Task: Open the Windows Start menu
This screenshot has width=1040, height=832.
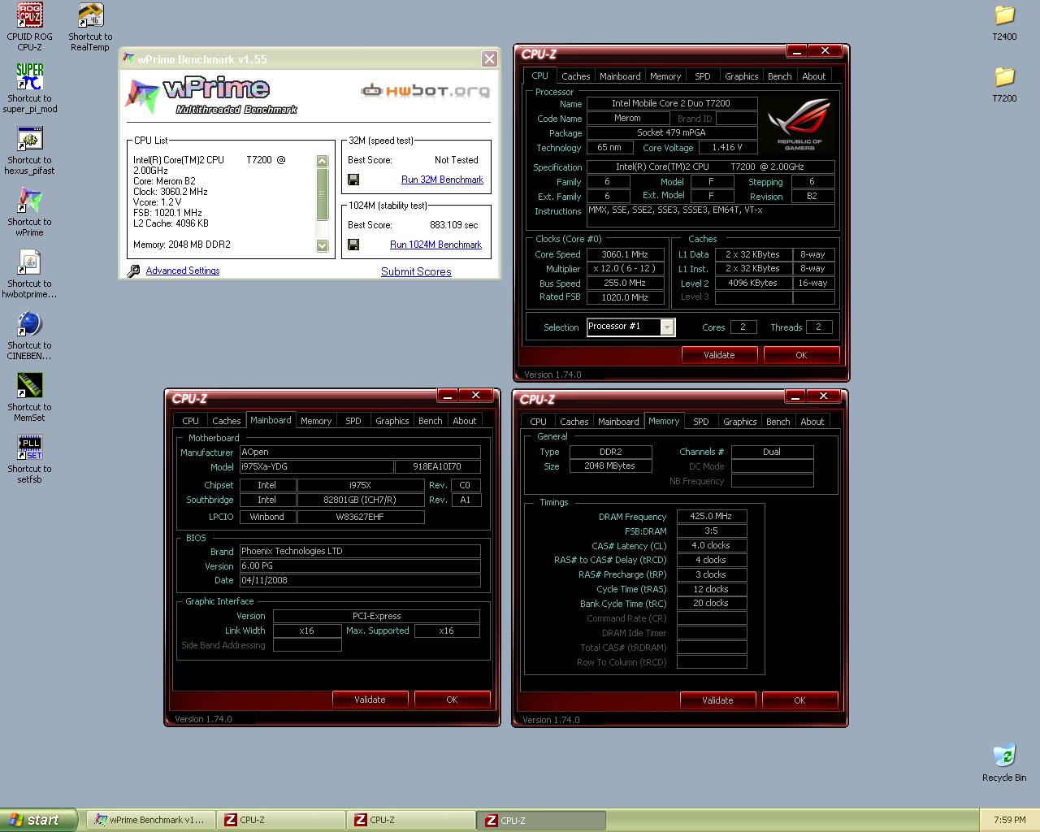Action: click(38, 820)
